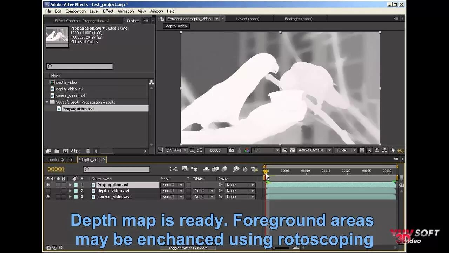
Task: Click the Project panel search field
Action: [x=80, y=66]
